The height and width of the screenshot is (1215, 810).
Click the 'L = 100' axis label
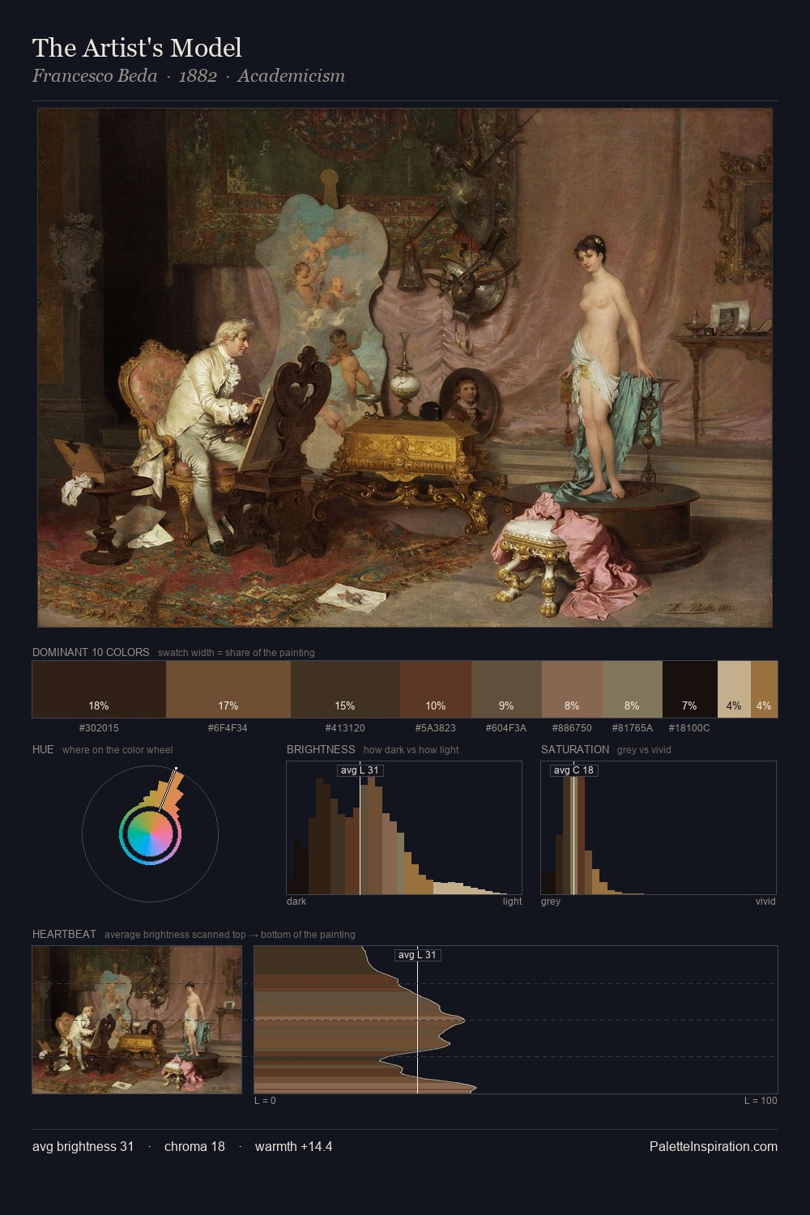pos(761,1101)
